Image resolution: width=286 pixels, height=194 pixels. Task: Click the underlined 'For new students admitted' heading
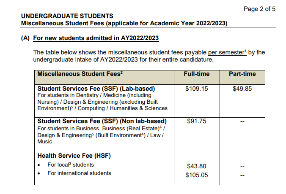96,38
